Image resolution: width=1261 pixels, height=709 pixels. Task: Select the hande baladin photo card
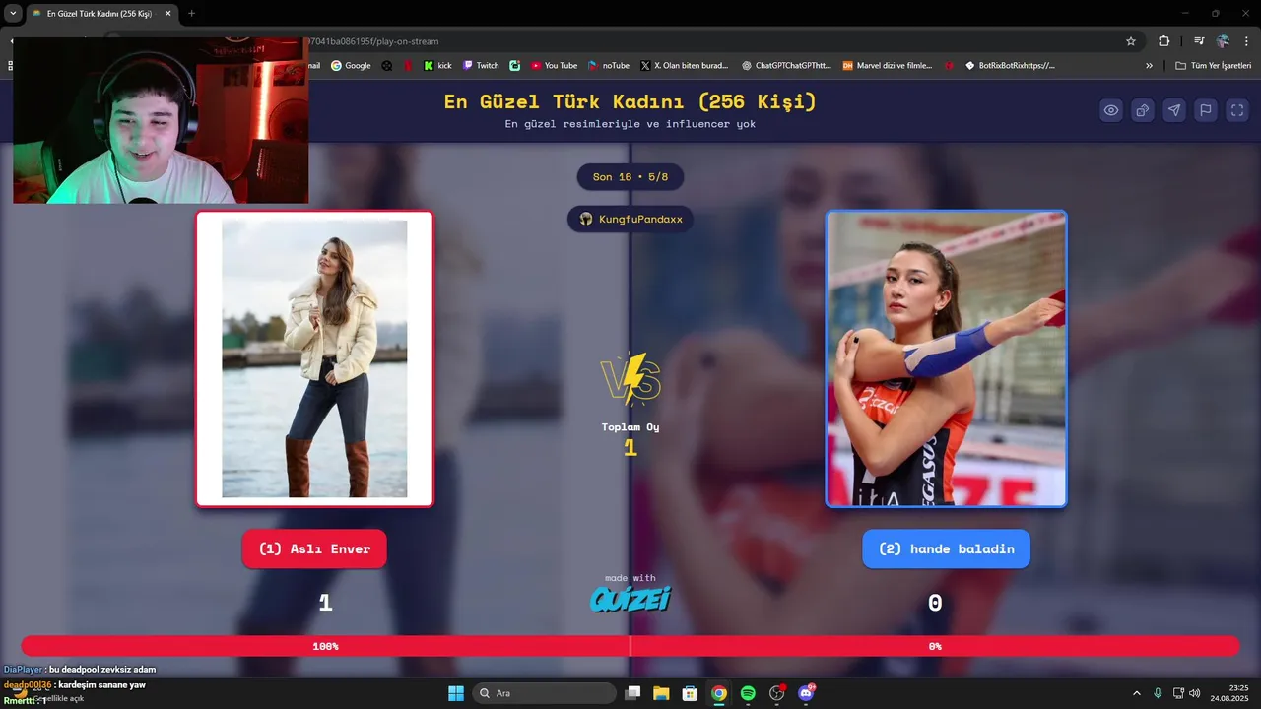[x=946, y=358]
